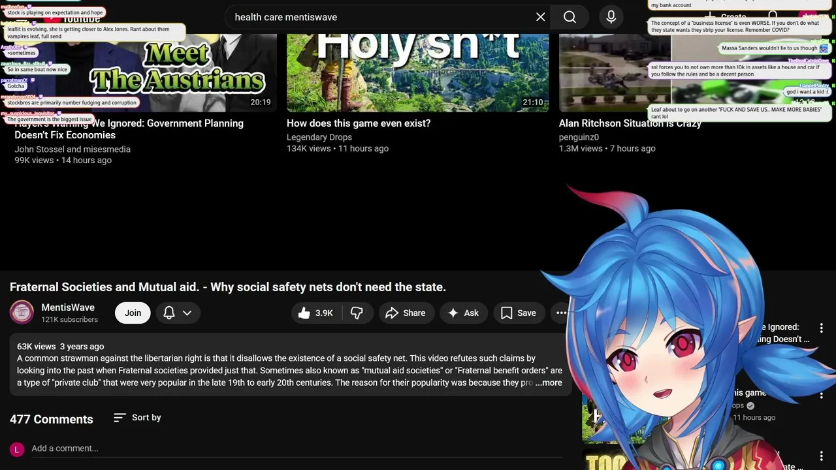836x470 pixels.
Task: Open the MentisWave channel avatar
Action: tap(22, 313)
